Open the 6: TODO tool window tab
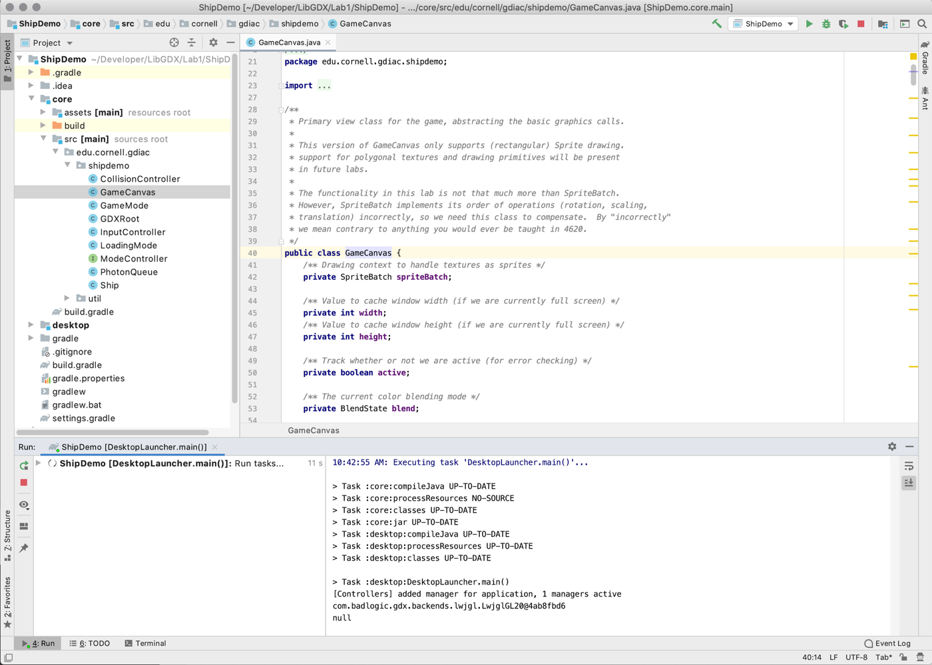This screenshot has height=665, width=932. [x=90, y=643]
